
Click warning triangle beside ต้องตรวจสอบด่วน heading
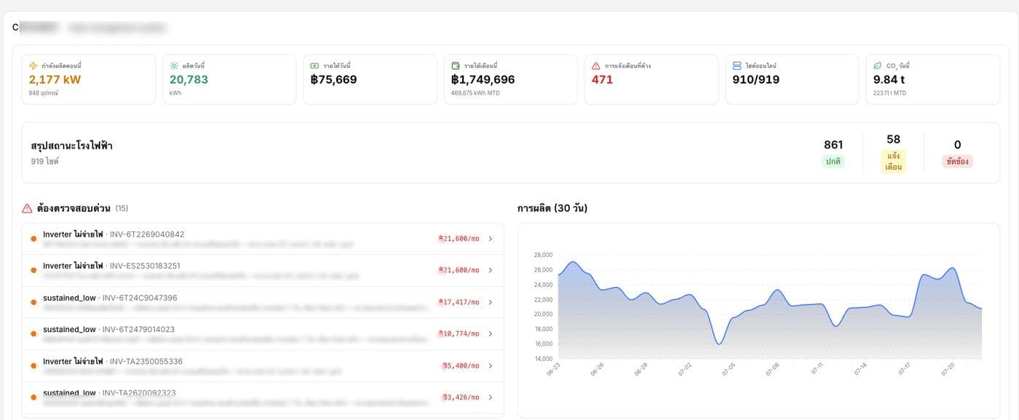click(x=27, y=208)
